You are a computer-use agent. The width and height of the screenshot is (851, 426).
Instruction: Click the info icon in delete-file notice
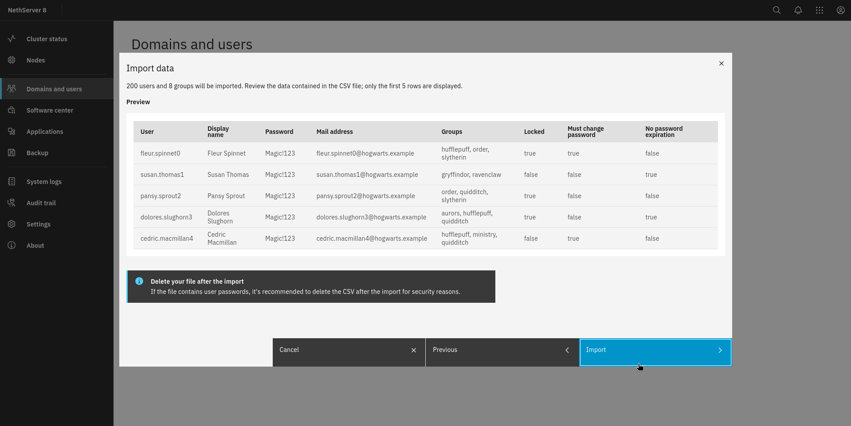pos(139,281)
